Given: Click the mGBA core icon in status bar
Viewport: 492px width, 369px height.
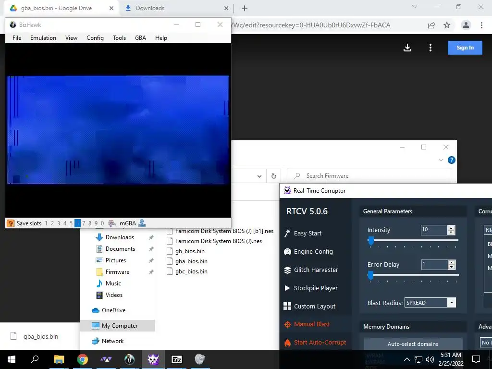Looking at the screenshot, I should pos(111,223).
